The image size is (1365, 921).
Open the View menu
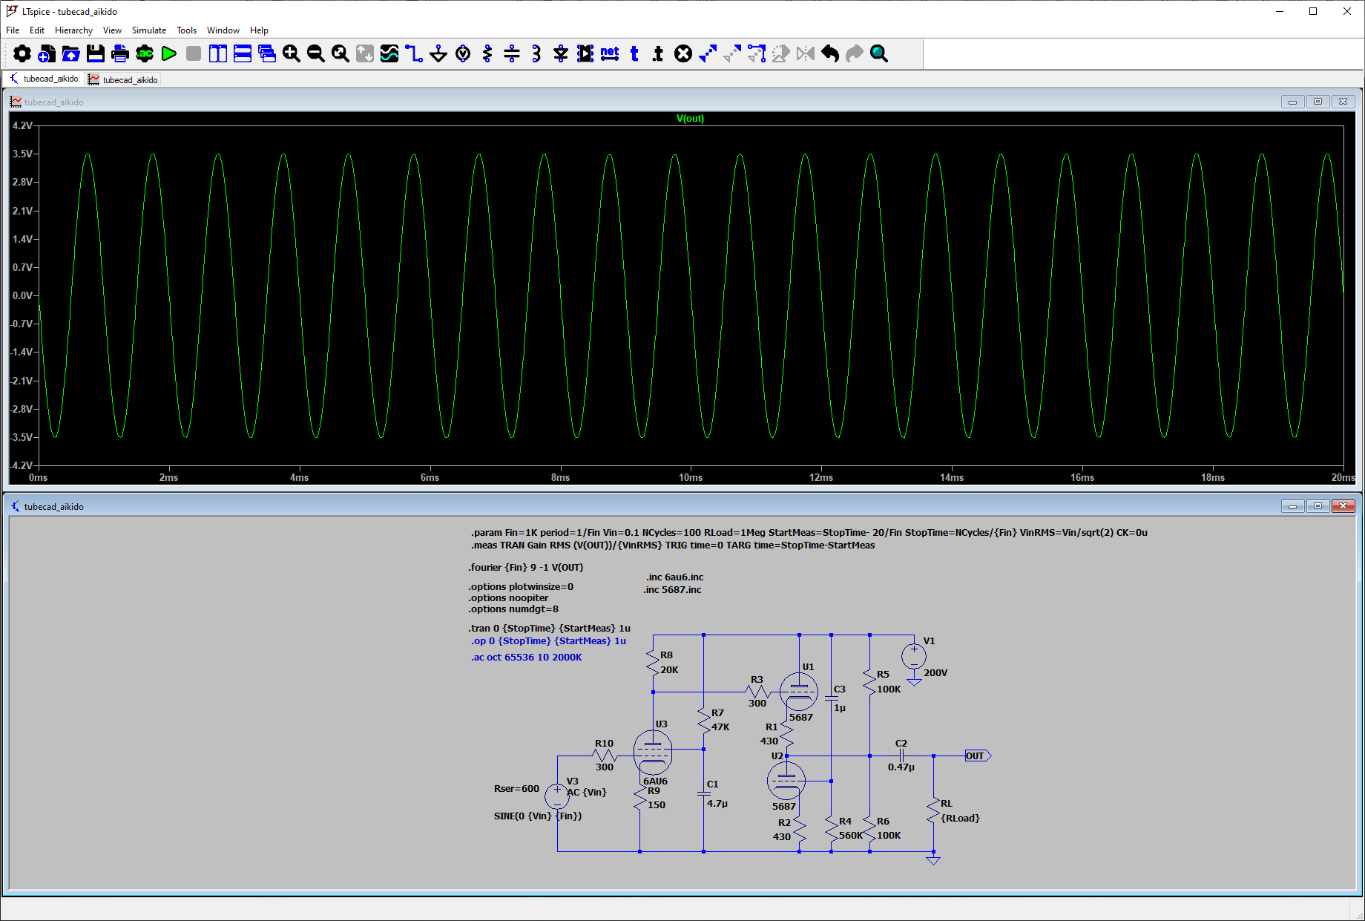(x=112, y=30)
